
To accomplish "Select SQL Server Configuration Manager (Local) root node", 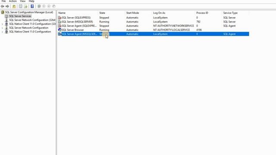I will [x=29, y=12].
